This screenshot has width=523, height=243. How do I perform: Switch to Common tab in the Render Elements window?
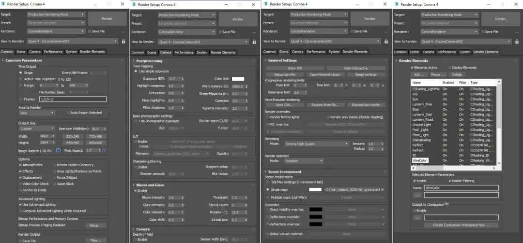tap(400, 52)
